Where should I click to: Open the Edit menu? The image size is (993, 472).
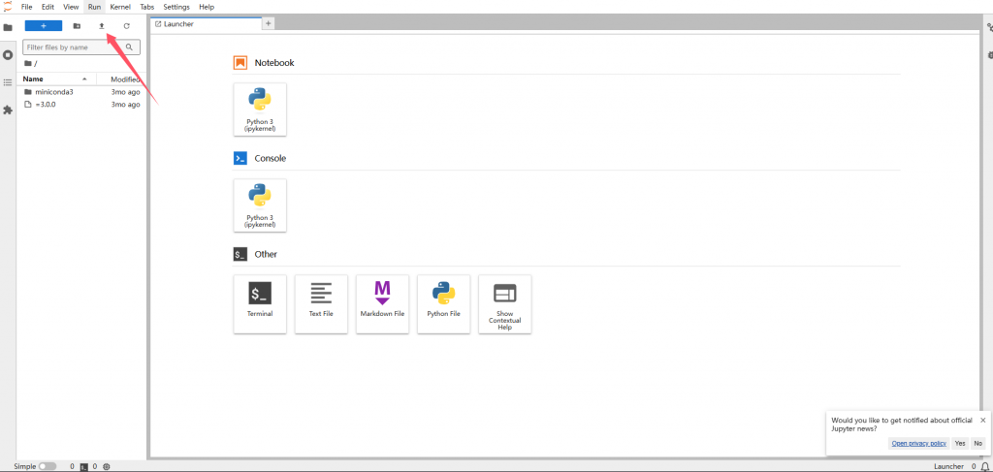point(48,7)
